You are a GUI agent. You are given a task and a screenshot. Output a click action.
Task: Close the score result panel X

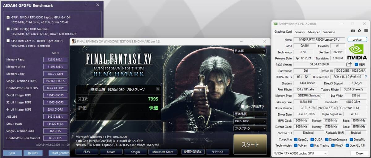point(158,89)
